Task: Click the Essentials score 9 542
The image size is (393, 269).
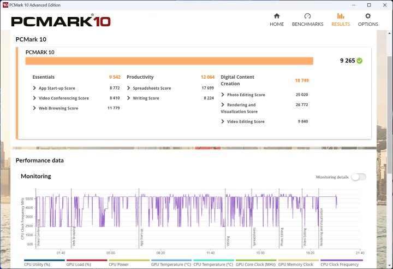Action: 115,77
